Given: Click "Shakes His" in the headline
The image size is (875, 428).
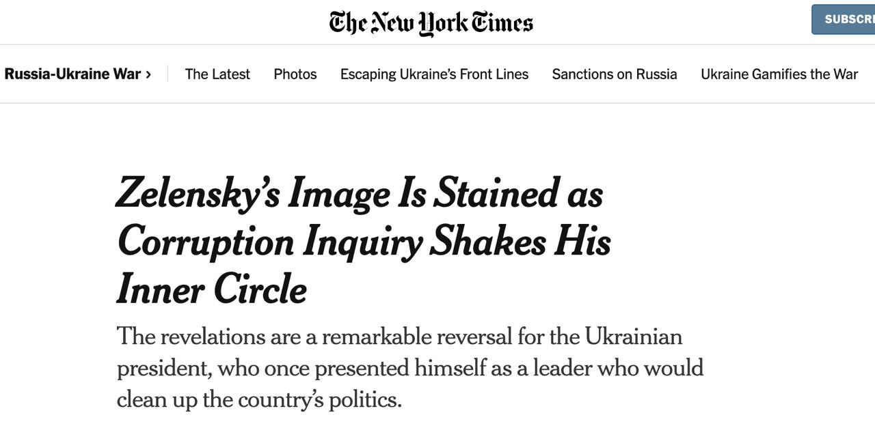Looking at the screenshot, I should click(520, 242).
